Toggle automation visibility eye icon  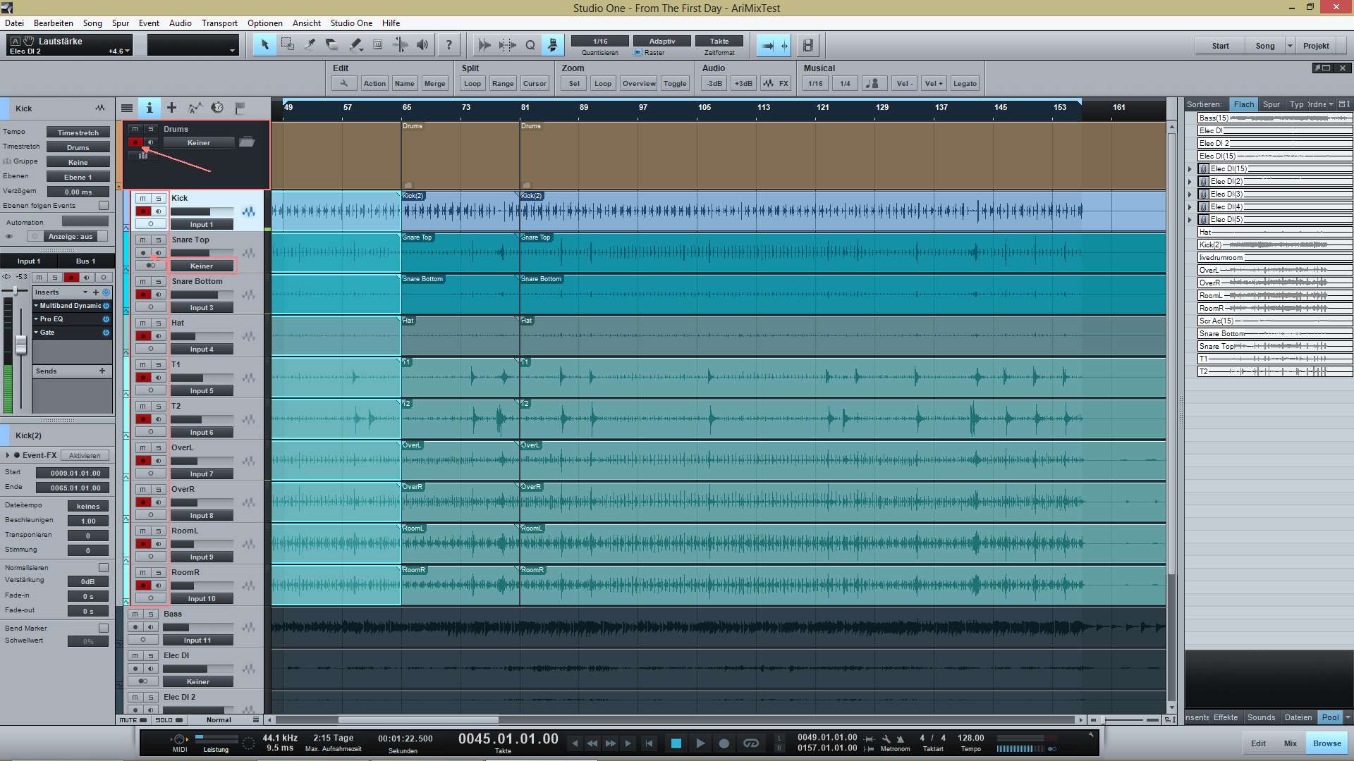[9, 236]
